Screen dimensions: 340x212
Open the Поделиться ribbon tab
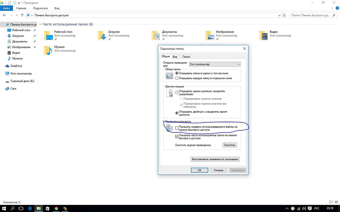(x=40, y=8)
